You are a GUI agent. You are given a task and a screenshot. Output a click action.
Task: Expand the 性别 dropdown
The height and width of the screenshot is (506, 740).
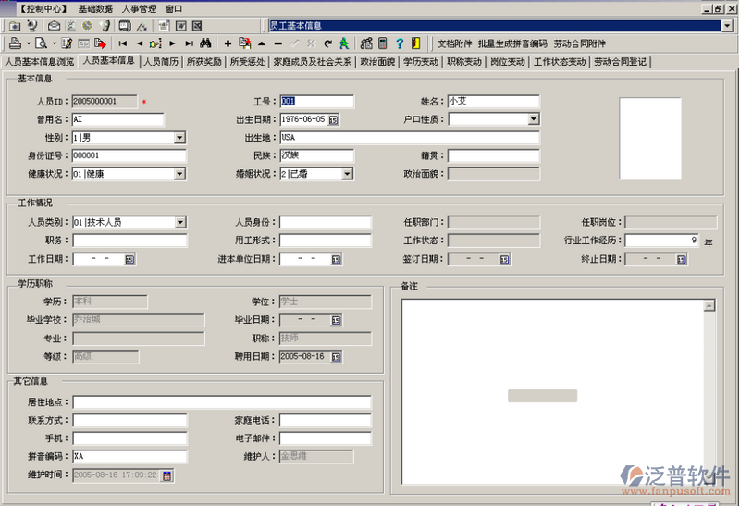click(x=179, y=138)
